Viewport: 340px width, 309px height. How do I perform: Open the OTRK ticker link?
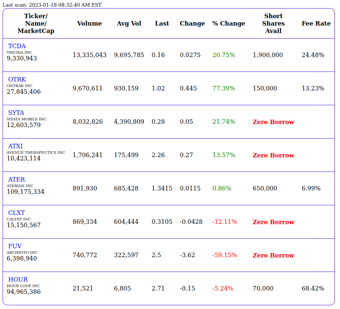[x=17, y=79]
